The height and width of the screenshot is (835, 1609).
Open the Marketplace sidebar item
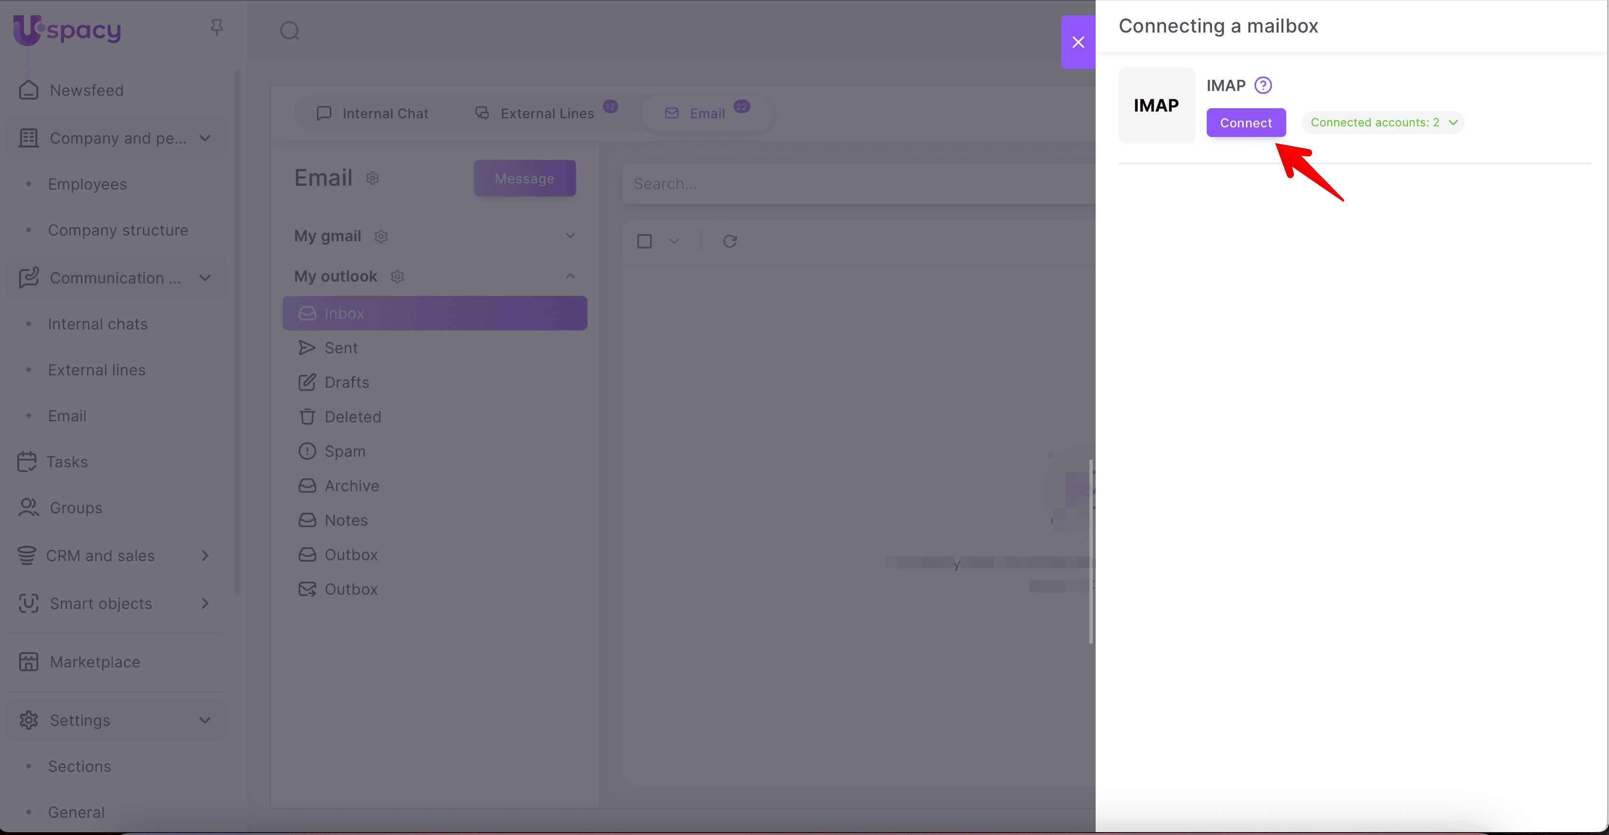click(x=95, y=661)
